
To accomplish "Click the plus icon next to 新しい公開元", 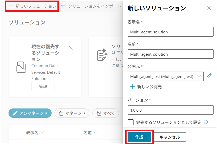I will pyautogui.click(x=132, y=87).
